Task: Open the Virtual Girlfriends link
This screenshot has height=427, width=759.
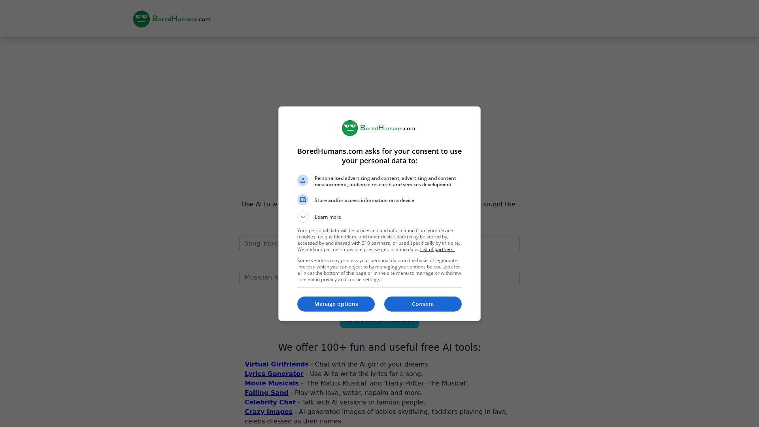Action: click(x=276, y=364)
